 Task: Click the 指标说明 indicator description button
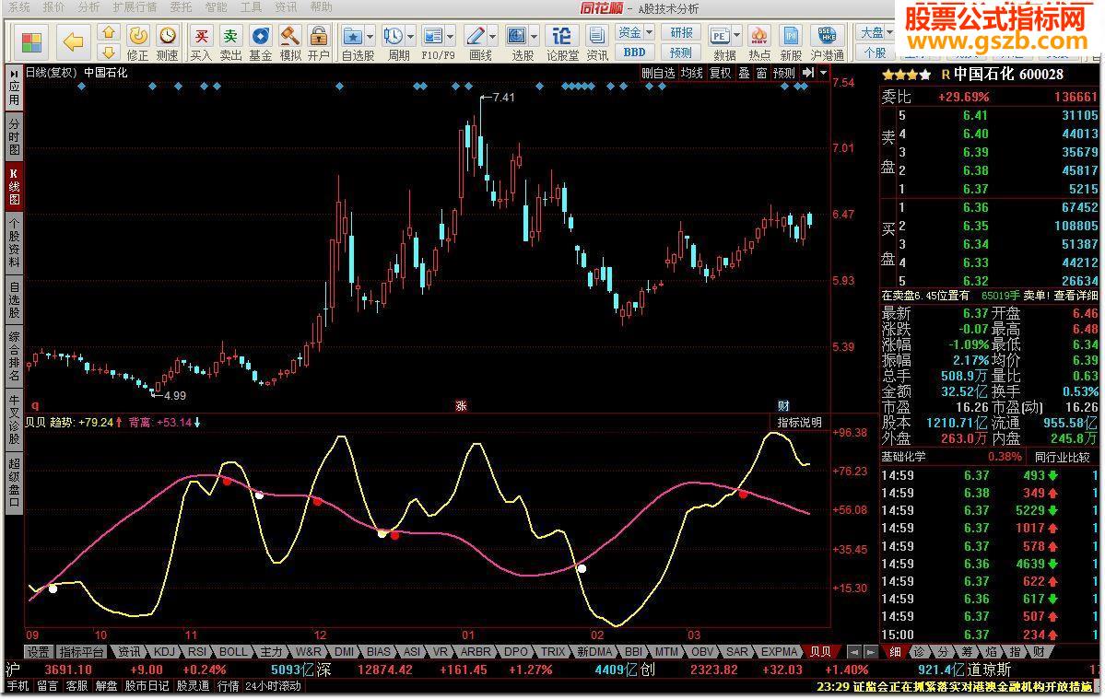pos(799,423)
